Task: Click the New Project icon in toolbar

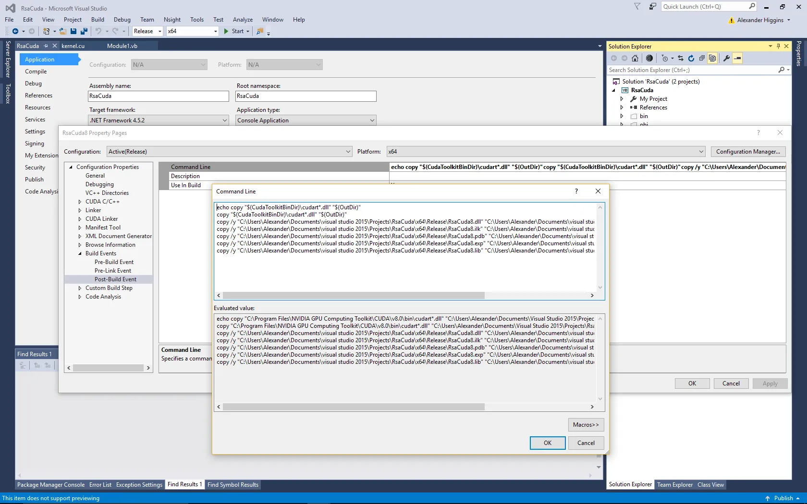Action: [46, 31]
